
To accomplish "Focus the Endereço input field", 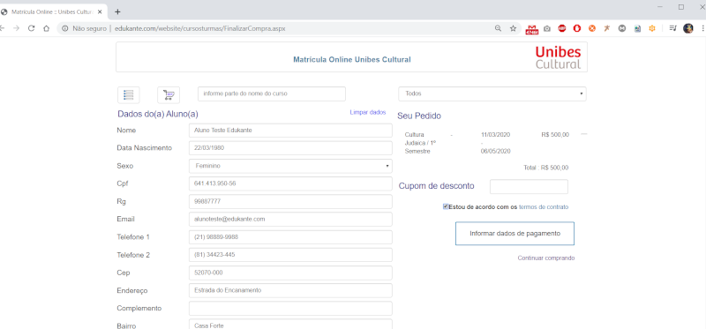I will click(290, 291).
